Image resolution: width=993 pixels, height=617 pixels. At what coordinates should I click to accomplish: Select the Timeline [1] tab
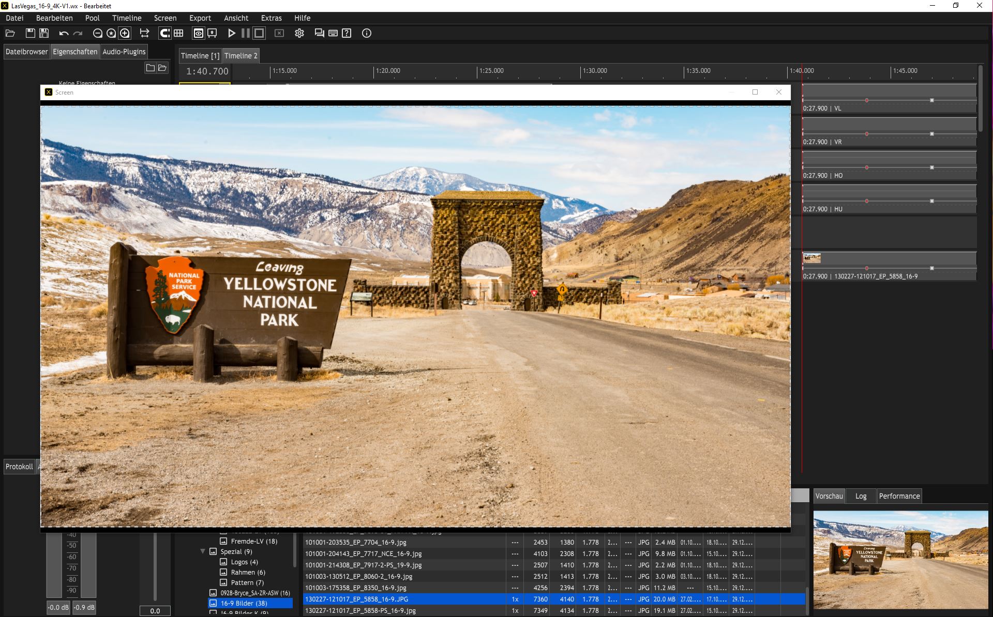pos(200,56)
